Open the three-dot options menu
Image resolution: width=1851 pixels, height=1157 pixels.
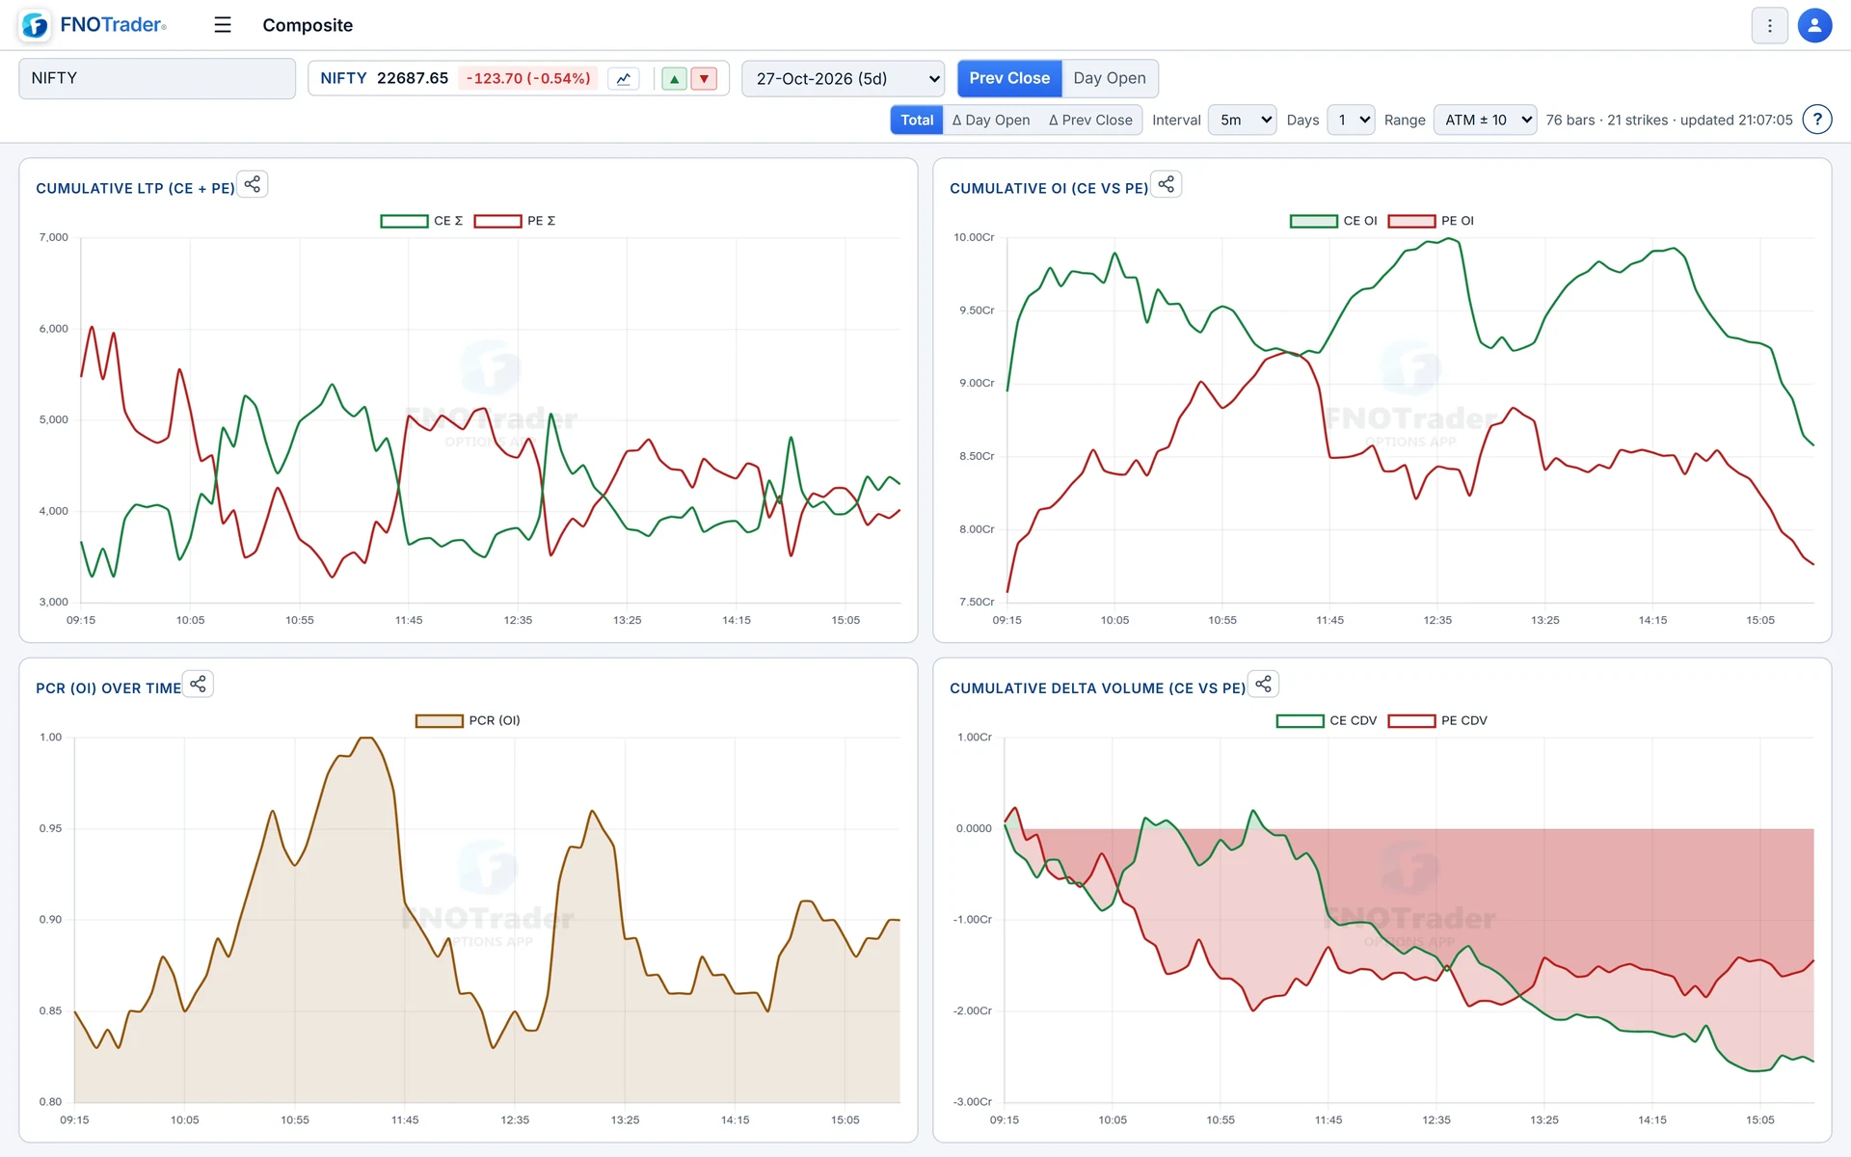tap(1769, 26)
